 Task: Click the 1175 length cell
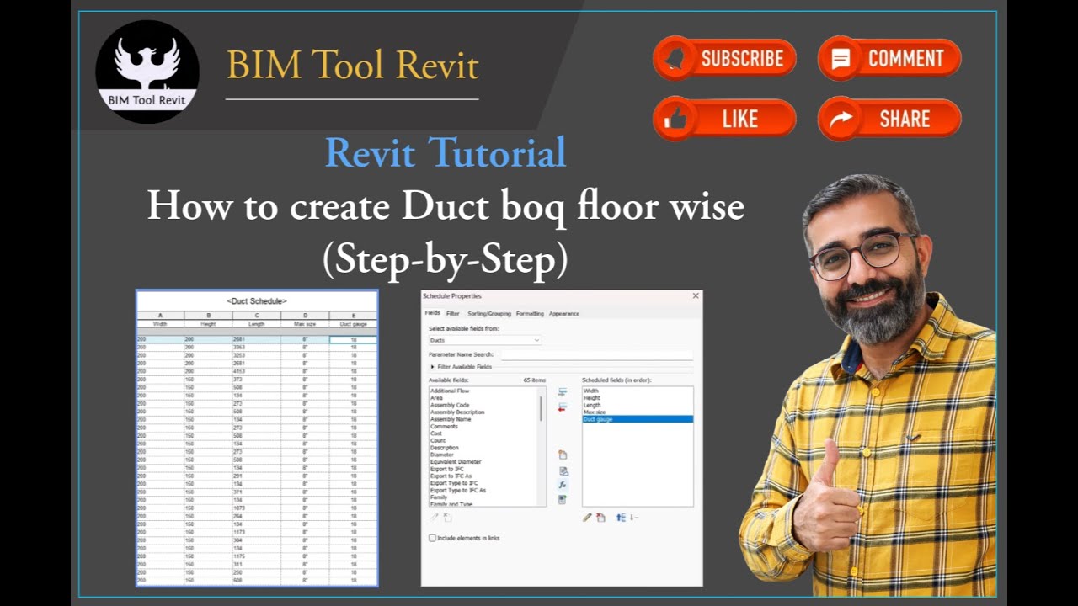[x=257, y=555]
